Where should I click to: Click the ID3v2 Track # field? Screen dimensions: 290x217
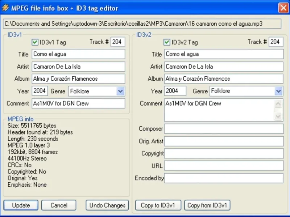tap(276, 42)
